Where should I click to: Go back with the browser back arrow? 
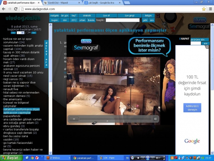point(4,9)
